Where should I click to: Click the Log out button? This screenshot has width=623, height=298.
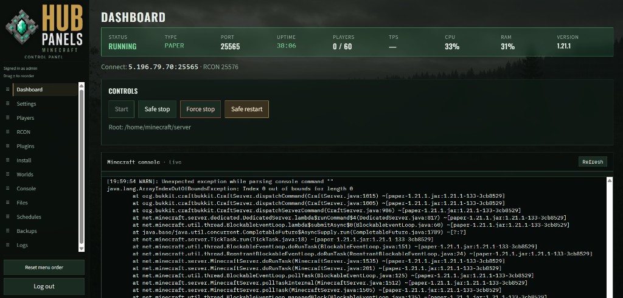coord(44,286)
